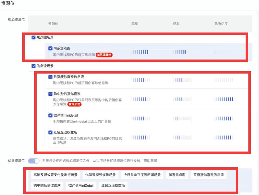Screen dimensions: 259x195
Task: Click the 系统将会在所选核心资源位之外 help text
Action: pyautogui.click(x=100, y=161)
